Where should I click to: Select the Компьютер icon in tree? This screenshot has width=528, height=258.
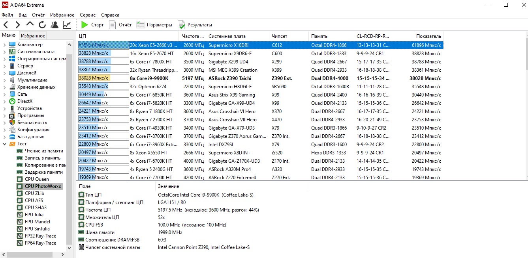click(x=12, y=45)
